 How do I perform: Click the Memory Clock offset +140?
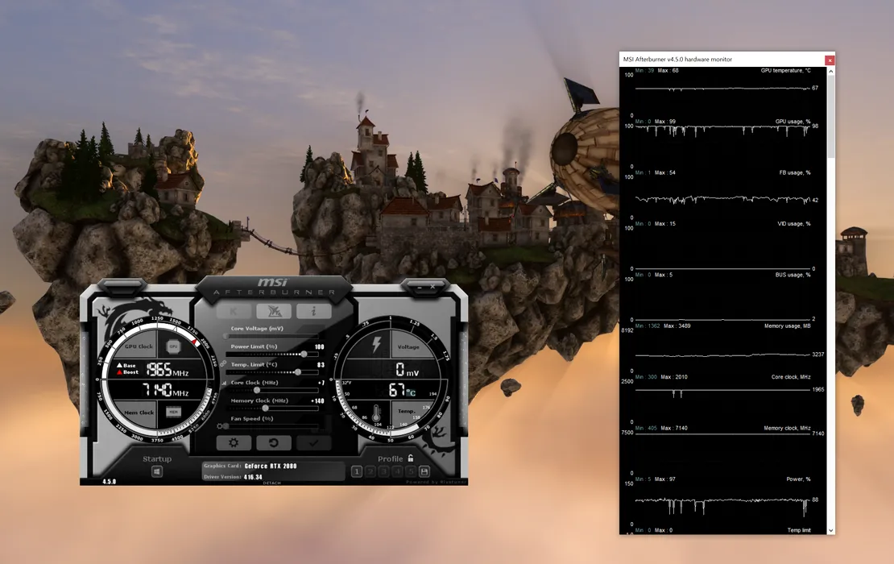coord(317,401)
